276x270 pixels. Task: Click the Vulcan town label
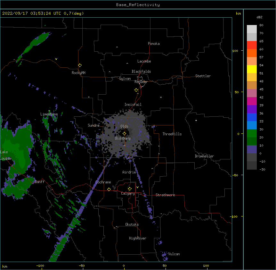174,254
